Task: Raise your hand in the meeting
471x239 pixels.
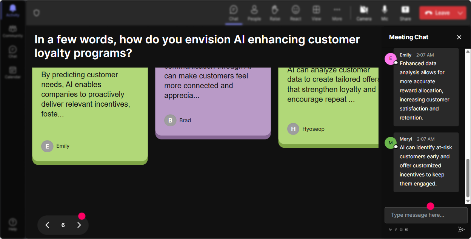Action: [x=275, y=13]
